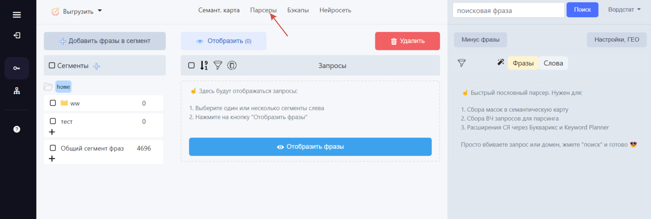Click the plus sign under тест segment

point(52,132)
